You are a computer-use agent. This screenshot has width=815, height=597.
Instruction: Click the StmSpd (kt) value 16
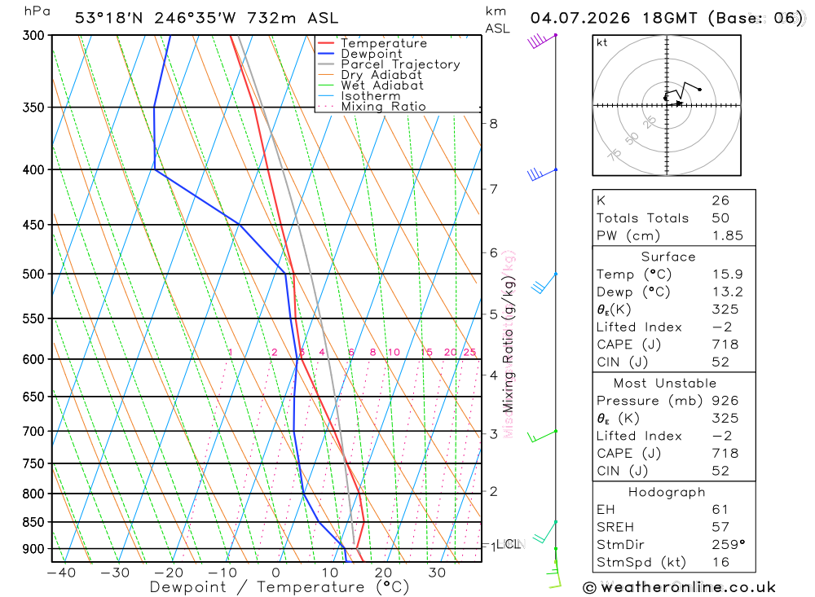pos(720,562)
